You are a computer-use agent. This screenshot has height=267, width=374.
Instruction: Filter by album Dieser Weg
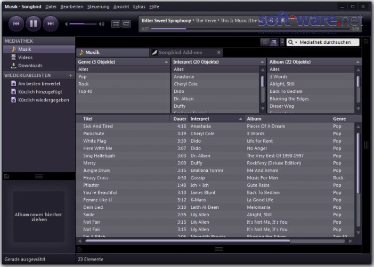pos(311,106)
